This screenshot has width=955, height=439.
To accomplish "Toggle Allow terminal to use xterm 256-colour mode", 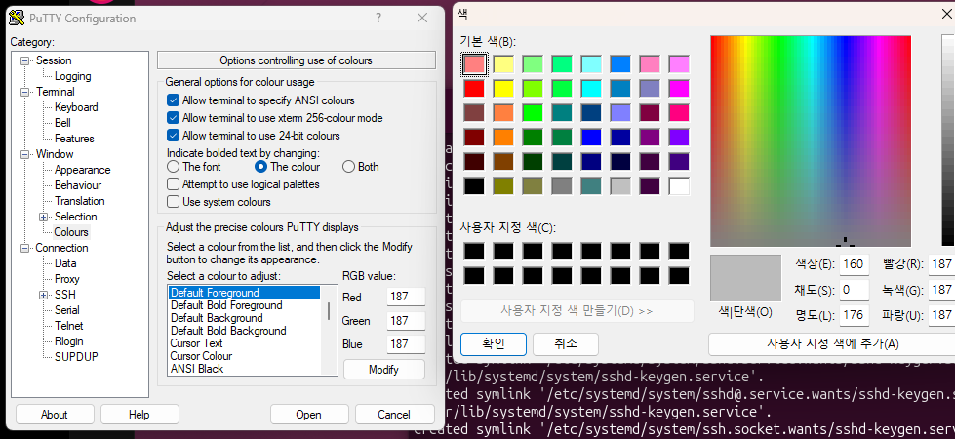I will pos(173,118).
